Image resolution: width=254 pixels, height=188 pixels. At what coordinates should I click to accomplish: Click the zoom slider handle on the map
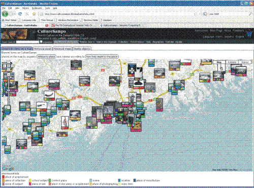pyautogui.click(x=8, y=90)
